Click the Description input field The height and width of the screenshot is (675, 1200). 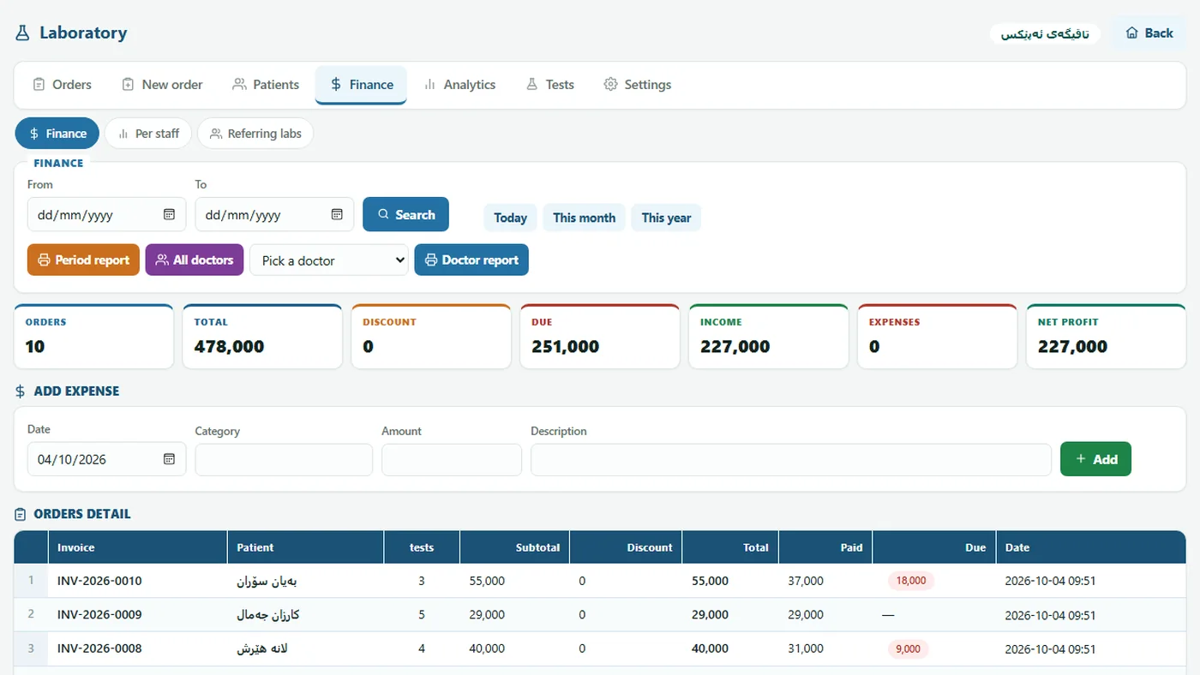(x=791, y=460)
